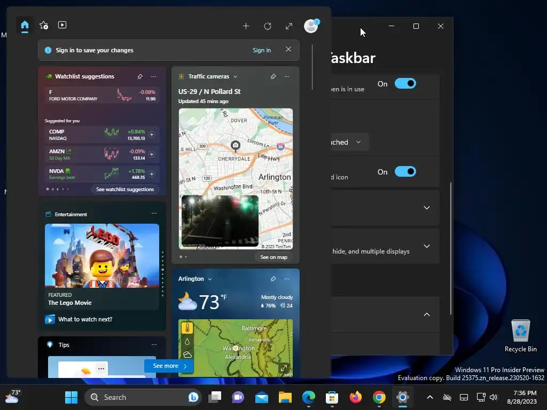Dismiss the sign-in banner
This screenshot has width=547, height=410.
point(288,49)
